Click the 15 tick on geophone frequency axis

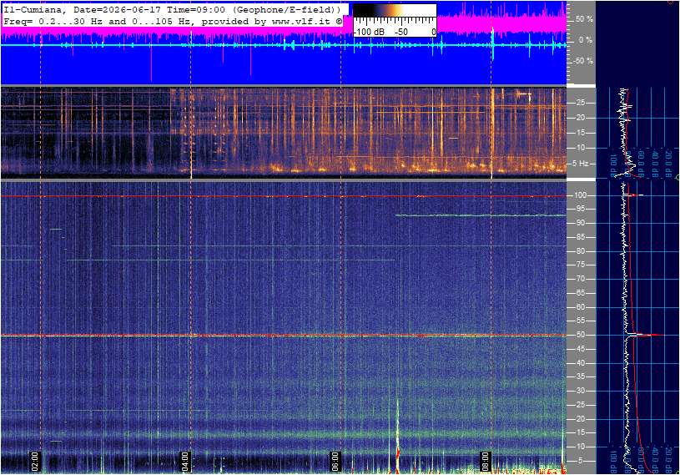coord(580,133)
